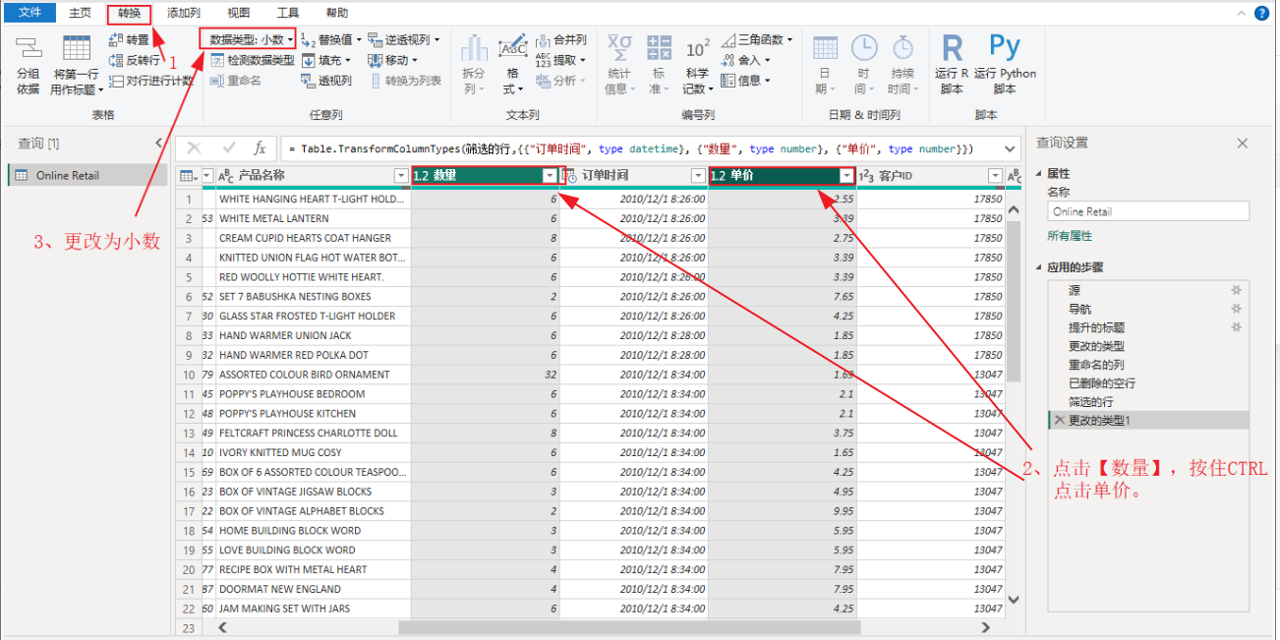Click the Pivot Column (透视列) button

(x=326, y=81)
